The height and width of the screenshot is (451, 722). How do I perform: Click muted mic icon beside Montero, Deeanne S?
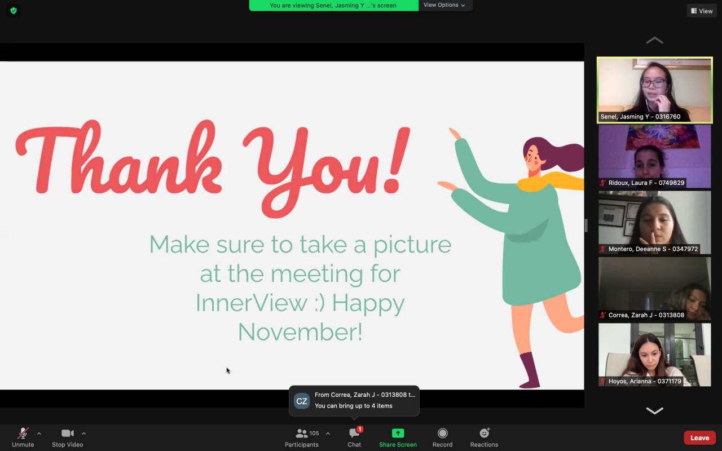pyautogui.click(x=603, y=249)
